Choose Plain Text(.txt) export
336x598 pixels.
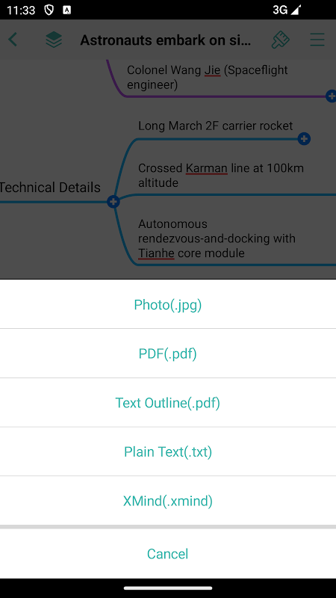point(168,451)
